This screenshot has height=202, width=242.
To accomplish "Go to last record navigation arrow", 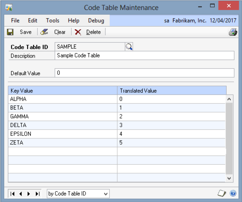I will [37, 194].
